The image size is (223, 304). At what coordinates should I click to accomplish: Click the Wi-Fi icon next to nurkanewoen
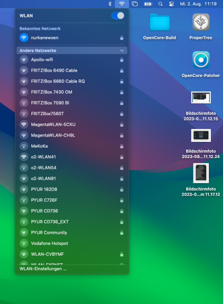24,38
